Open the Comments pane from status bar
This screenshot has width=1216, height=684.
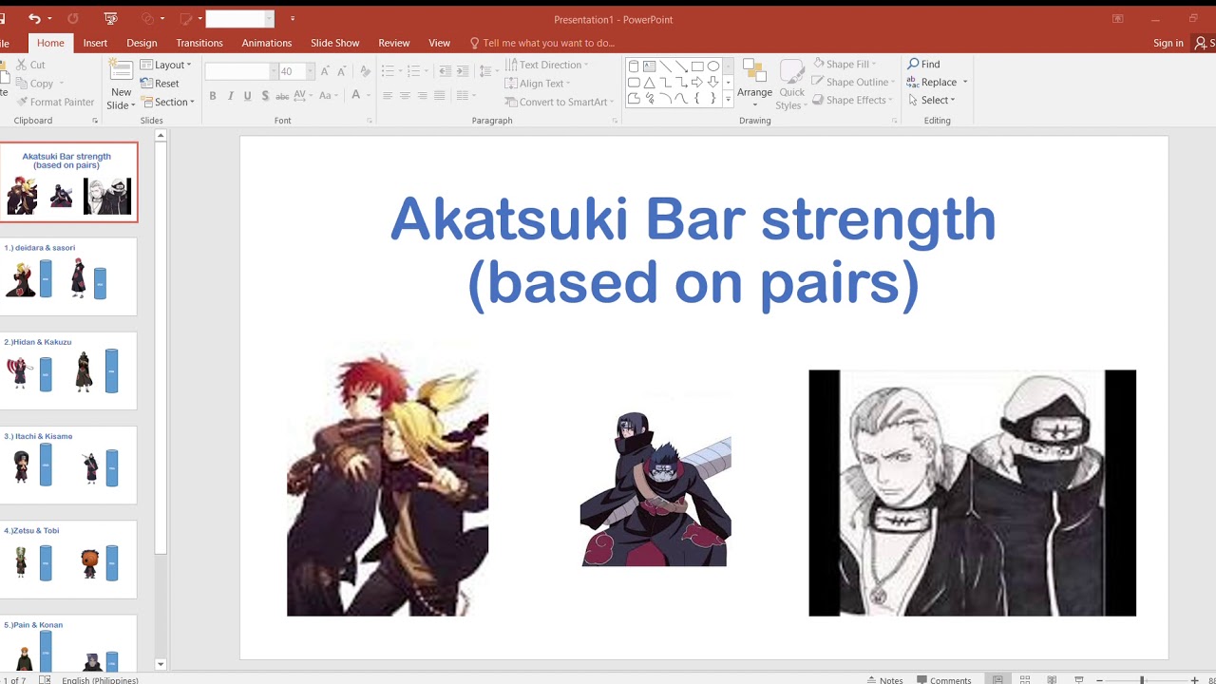[x=944, y=680]
